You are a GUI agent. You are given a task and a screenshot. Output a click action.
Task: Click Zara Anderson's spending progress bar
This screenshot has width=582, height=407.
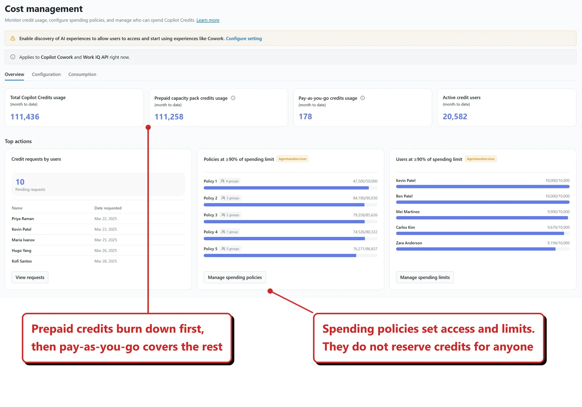[483, 249]
